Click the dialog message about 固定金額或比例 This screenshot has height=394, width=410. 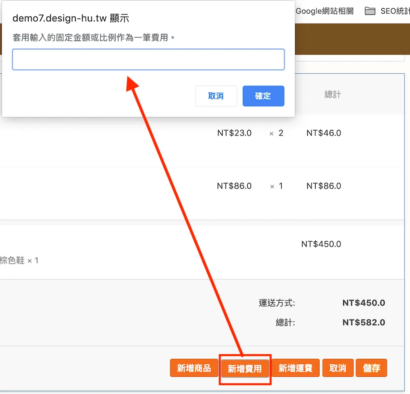click(94, 37)
